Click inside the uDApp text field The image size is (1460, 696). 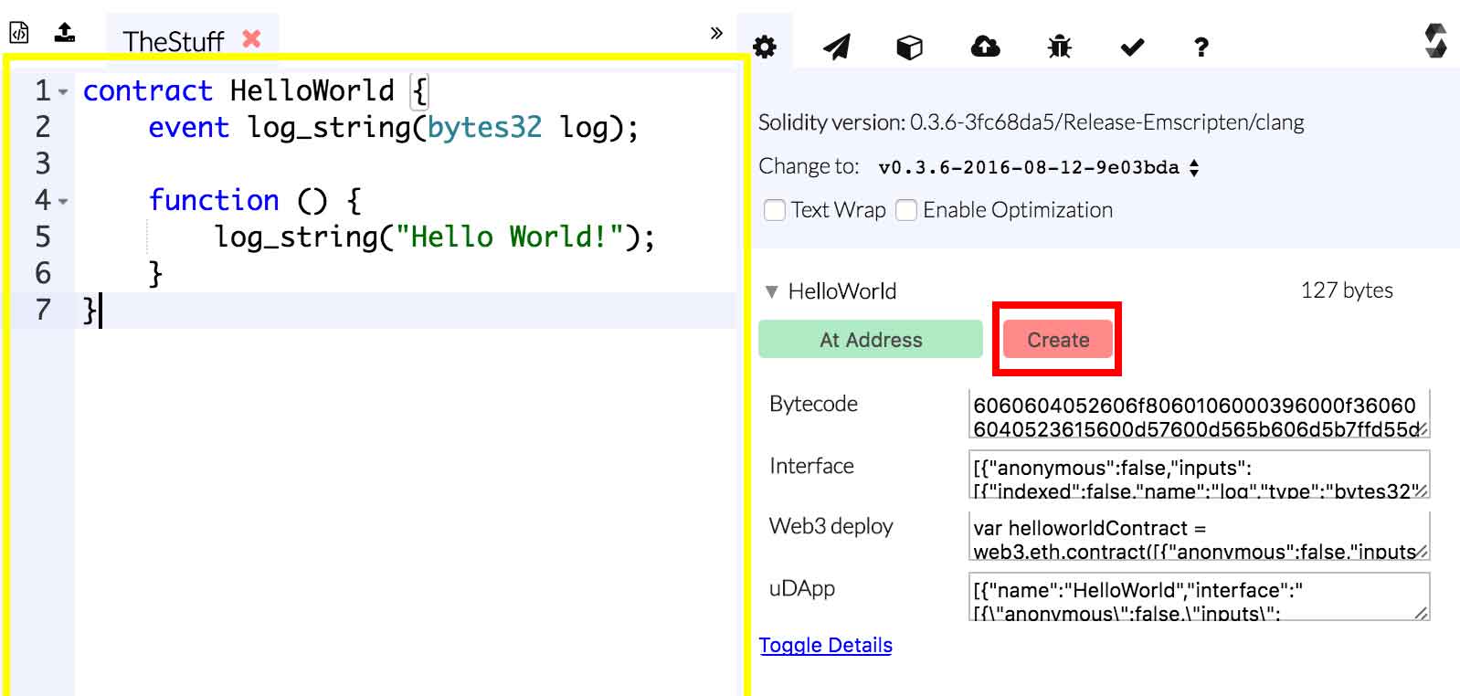1199,596
